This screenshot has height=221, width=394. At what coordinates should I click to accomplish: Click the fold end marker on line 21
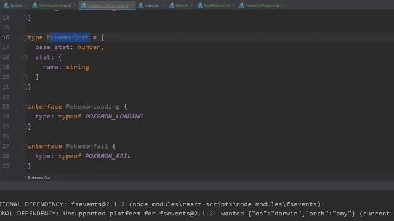[x=25, y=87]
